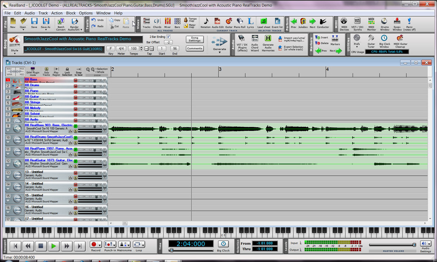Open the Track menu
The width and height of the screenshot is (437, 262).
(43, 13)
